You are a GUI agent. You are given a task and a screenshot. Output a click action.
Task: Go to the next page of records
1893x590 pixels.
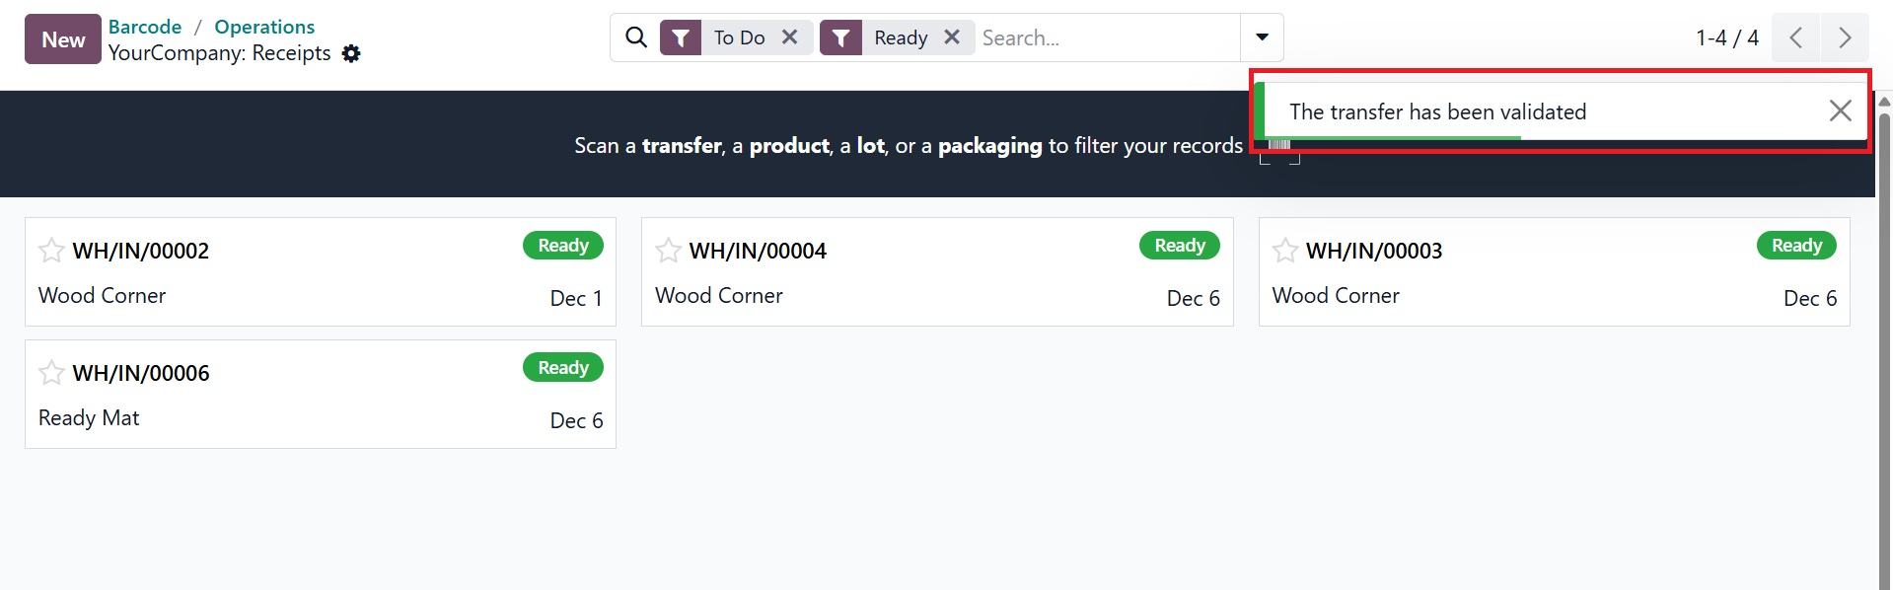(x=1845, y=37)
